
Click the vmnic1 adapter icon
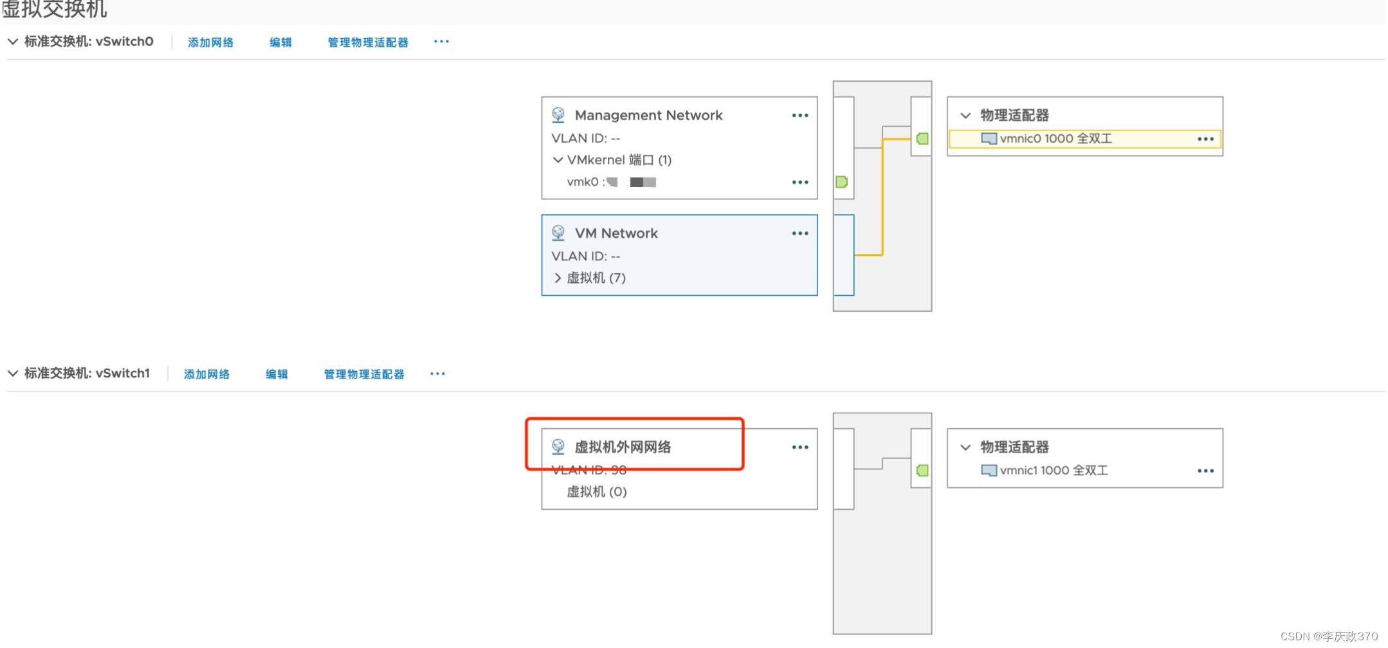pos(989,471)
